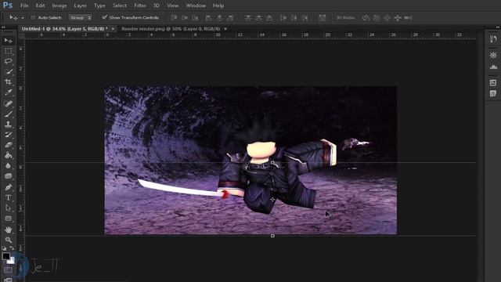Click the background color swatch
The width and height of the screenshot is (501, 282).
(x=12, y=261)
